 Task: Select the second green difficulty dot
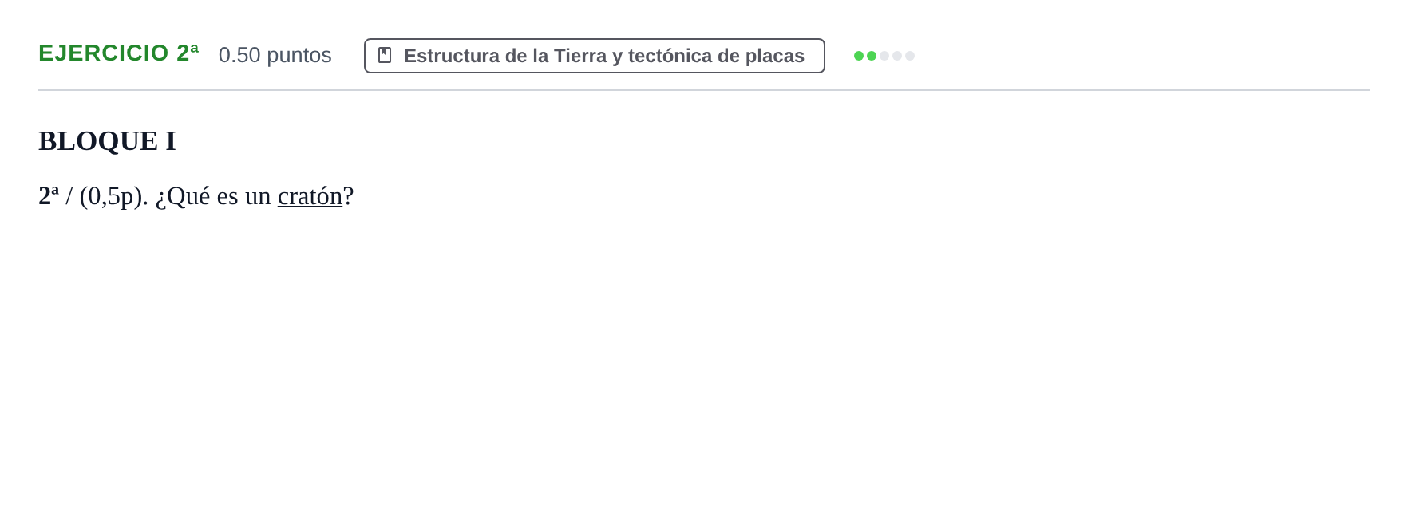pos(872,56)
